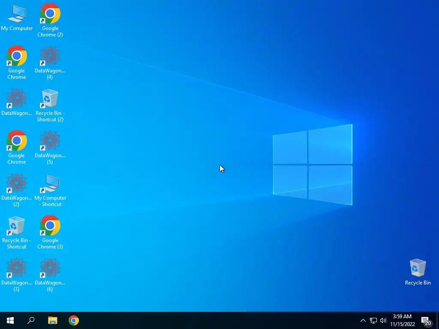Open notification center with 20 badge
This screenshot has width=439, height=329.
(427, 321)
